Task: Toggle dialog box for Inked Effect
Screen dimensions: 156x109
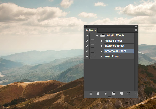Action: click(92, 56)
